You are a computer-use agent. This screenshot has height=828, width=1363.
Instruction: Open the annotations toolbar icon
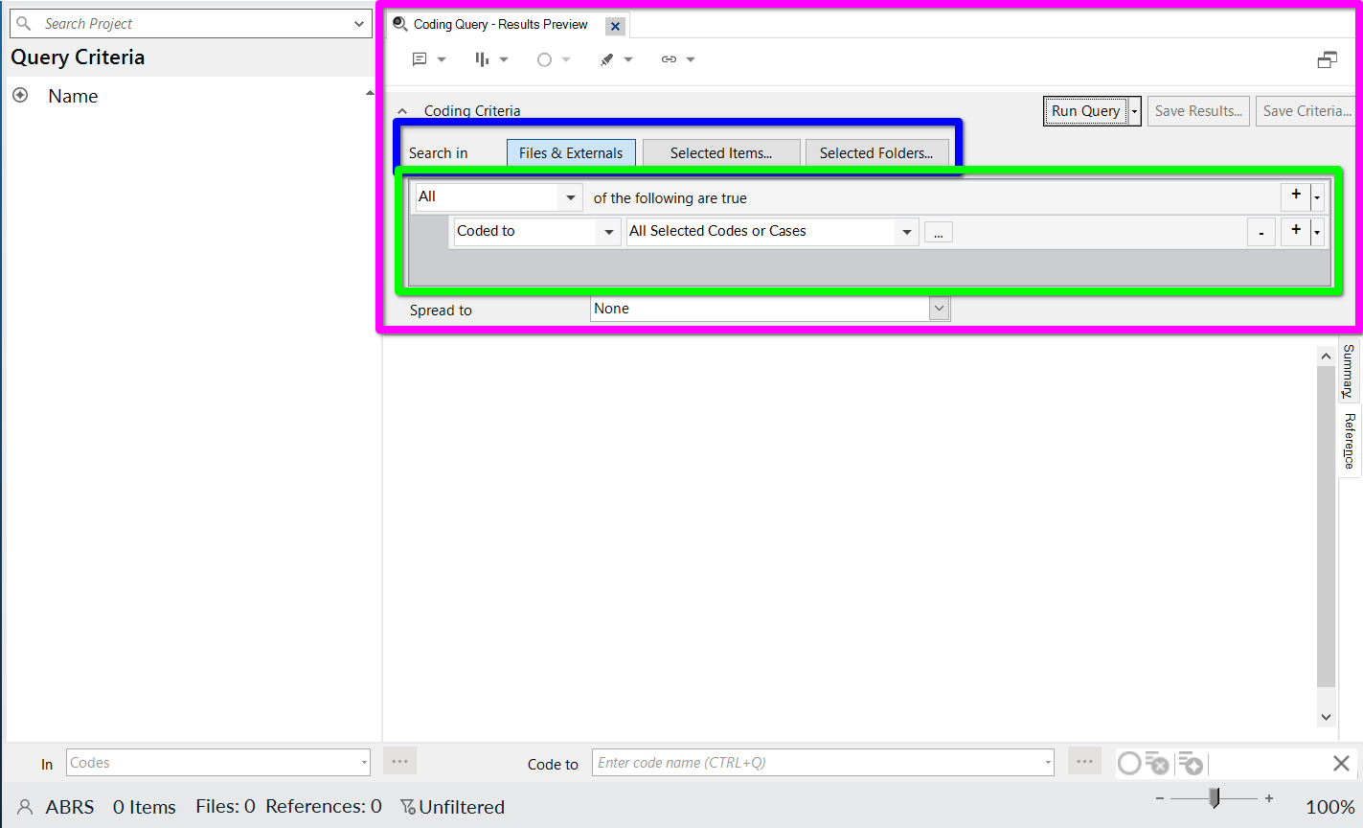click(x=420, y=59)
